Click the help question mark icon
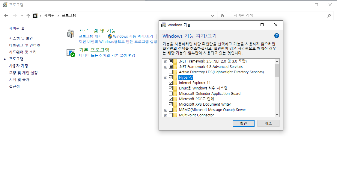The height and width of the screenshot is (190, 337). point(277,36)
